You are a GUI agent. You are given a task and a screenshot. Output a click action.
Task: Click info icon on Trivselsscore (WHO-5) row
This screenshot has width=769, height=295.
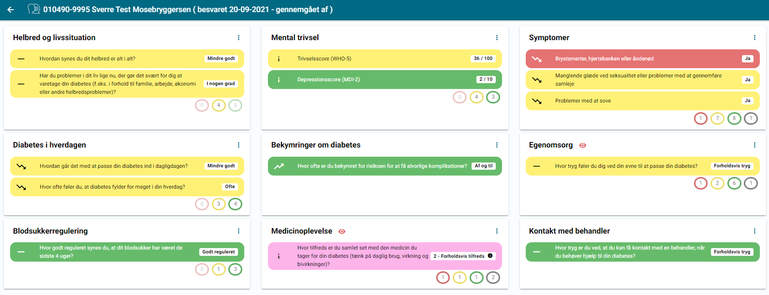coord(279,59)
